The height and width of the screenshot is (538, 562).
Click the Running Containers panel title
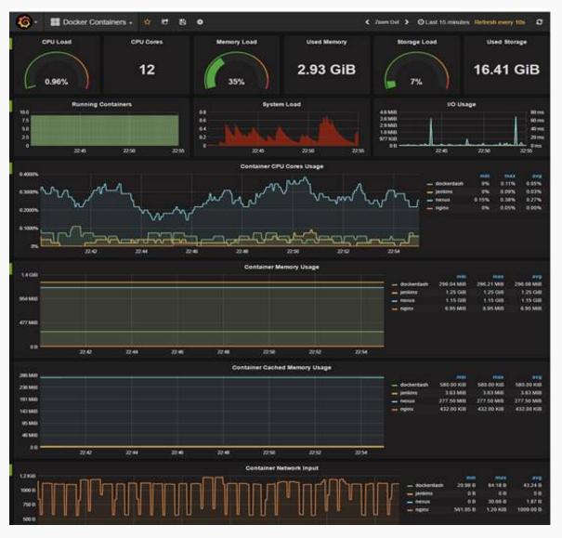[102, 104]
